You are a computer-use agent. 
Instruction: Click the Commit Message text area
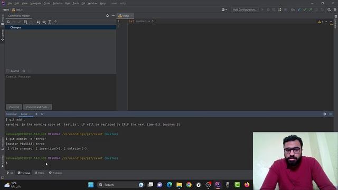61,89
